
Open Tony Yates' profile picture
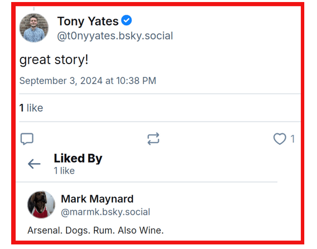[x=34, y=28]
